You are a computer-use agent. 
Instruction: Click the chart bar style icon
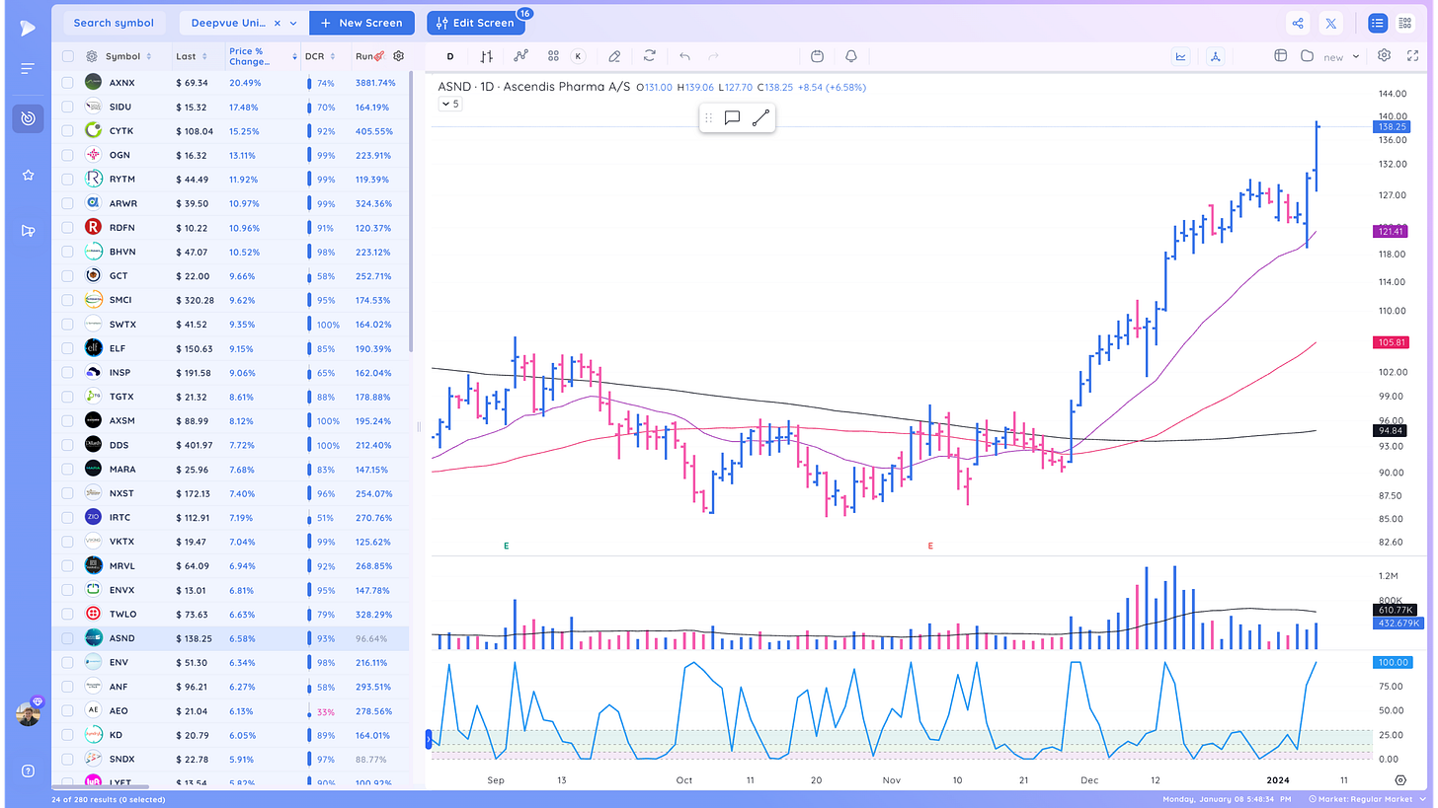(x=486, y=56)
